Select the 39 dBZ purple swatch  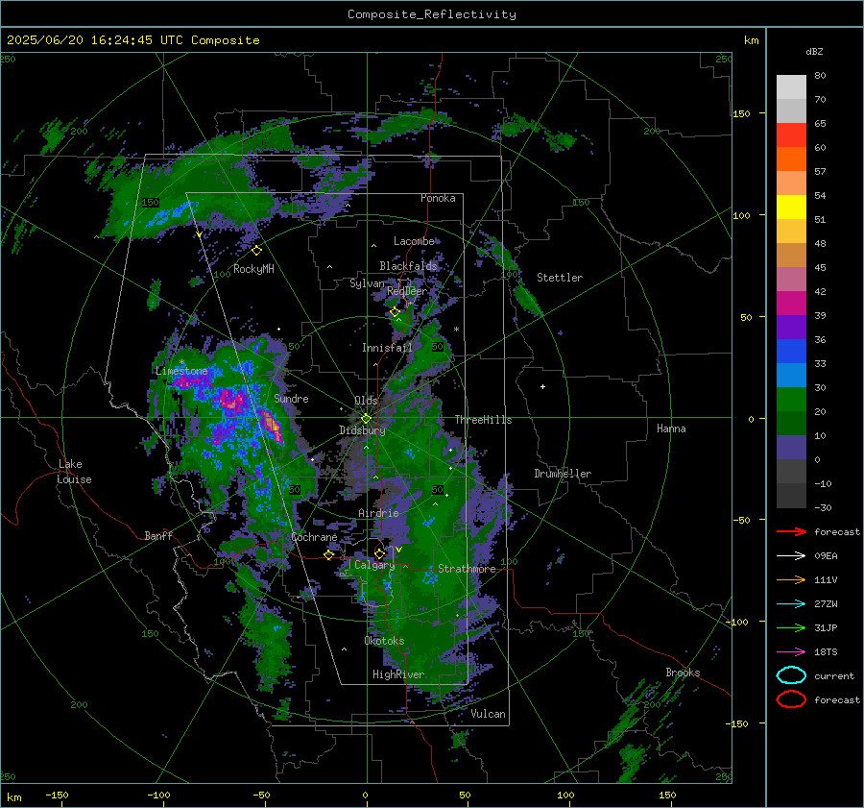(x=791, y=327)
